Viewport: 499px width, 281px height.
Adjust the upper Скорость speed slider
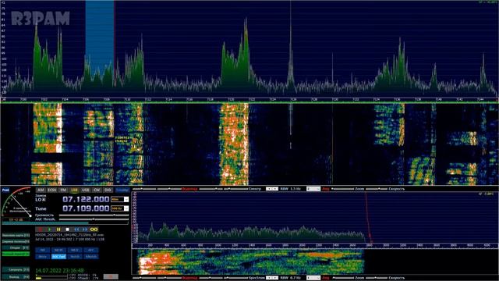(377, 189)
